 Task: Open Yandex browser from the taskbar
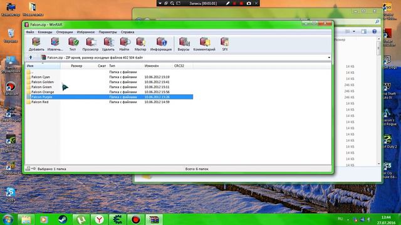click(x=99, y=219)
